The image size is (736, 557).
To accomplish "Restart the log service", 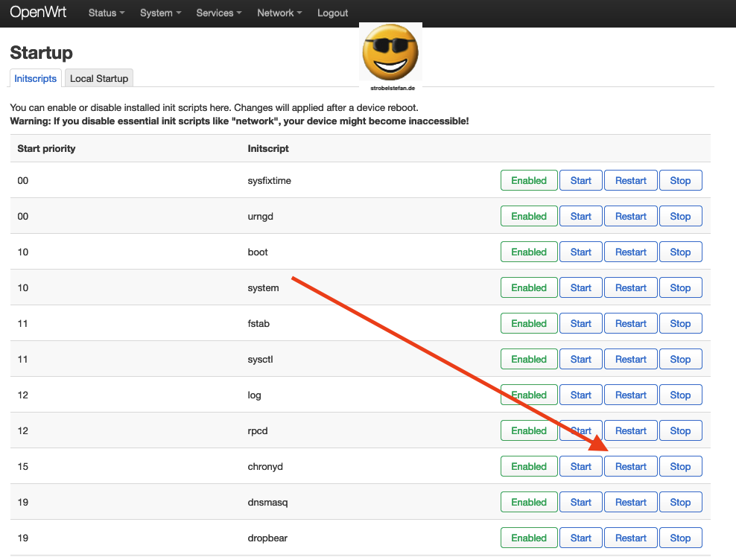I will [630, 395].
